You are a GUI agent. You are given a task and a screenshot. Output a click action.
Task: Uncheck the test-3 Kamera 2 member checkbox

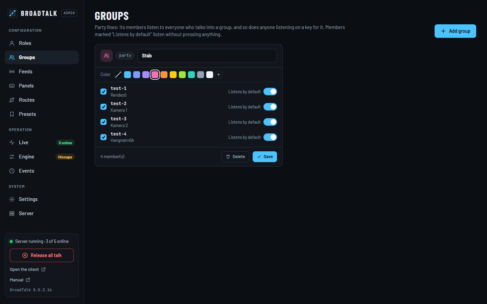[103, 122]
